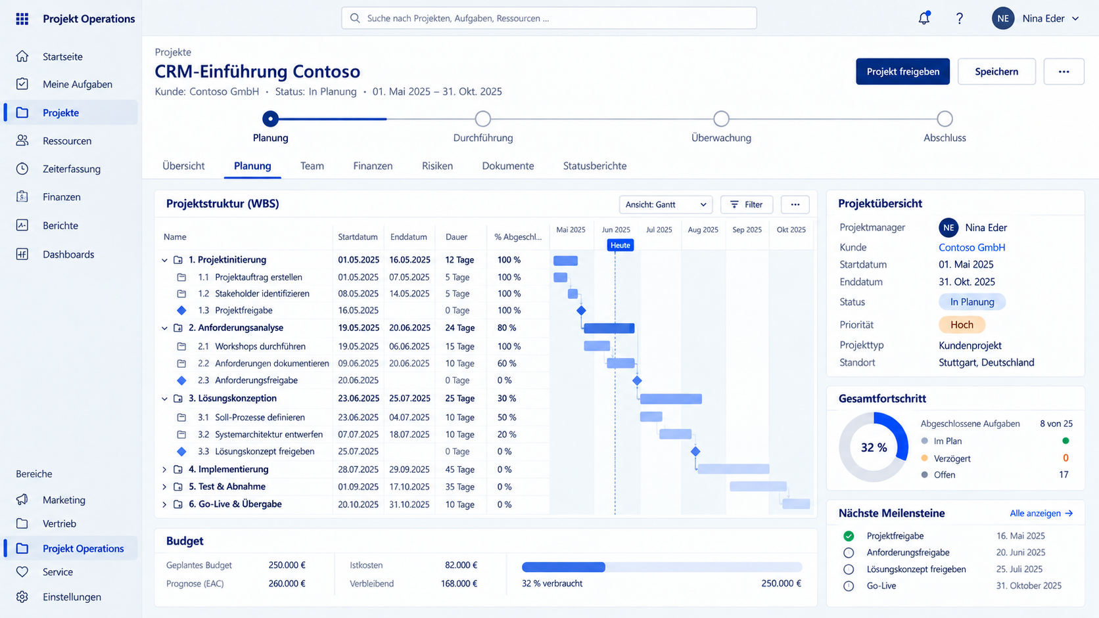Click the Berichte chart icon
The width and height of the screenshot is (1099, 618).
pyautogui.click(x=22, y=225)
